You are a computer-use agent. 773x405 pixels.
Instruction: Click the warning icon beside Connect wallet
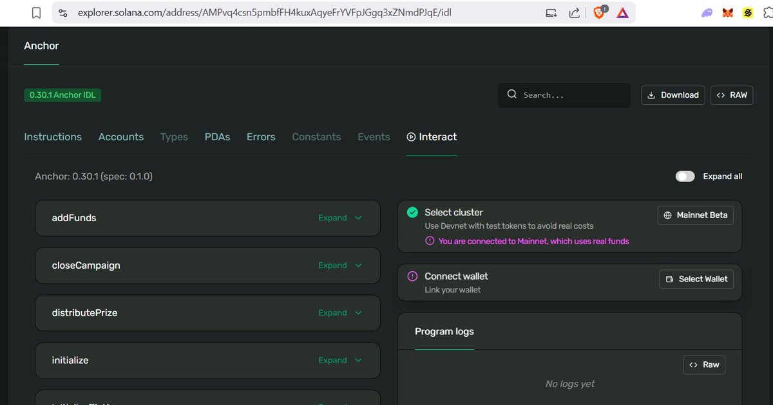point(412,276)
